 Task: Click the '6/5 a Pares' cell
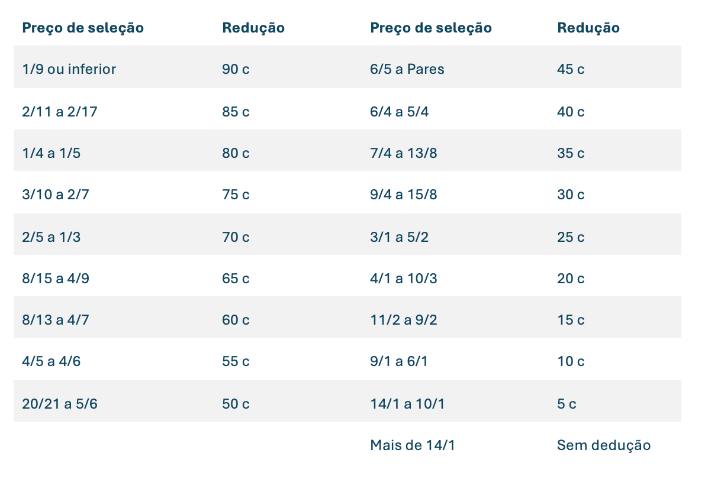(407, 69)
